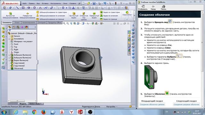Open the Файл menu
The width and height of the screenshot is (205, 115).
tap(24, 4)
